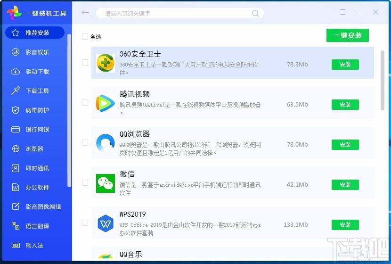Open the 下载工具 category
The width and height of the screenshot is (391, 264).
point(35,91)
